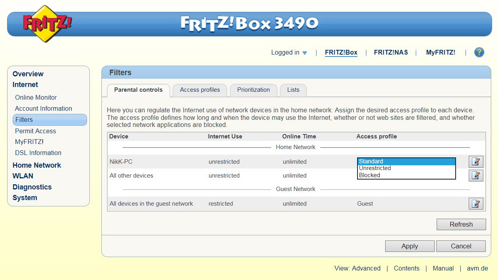Screen dimensions: 498x280
Task: Click the Internet Use column header
Action: pos(225,136)
